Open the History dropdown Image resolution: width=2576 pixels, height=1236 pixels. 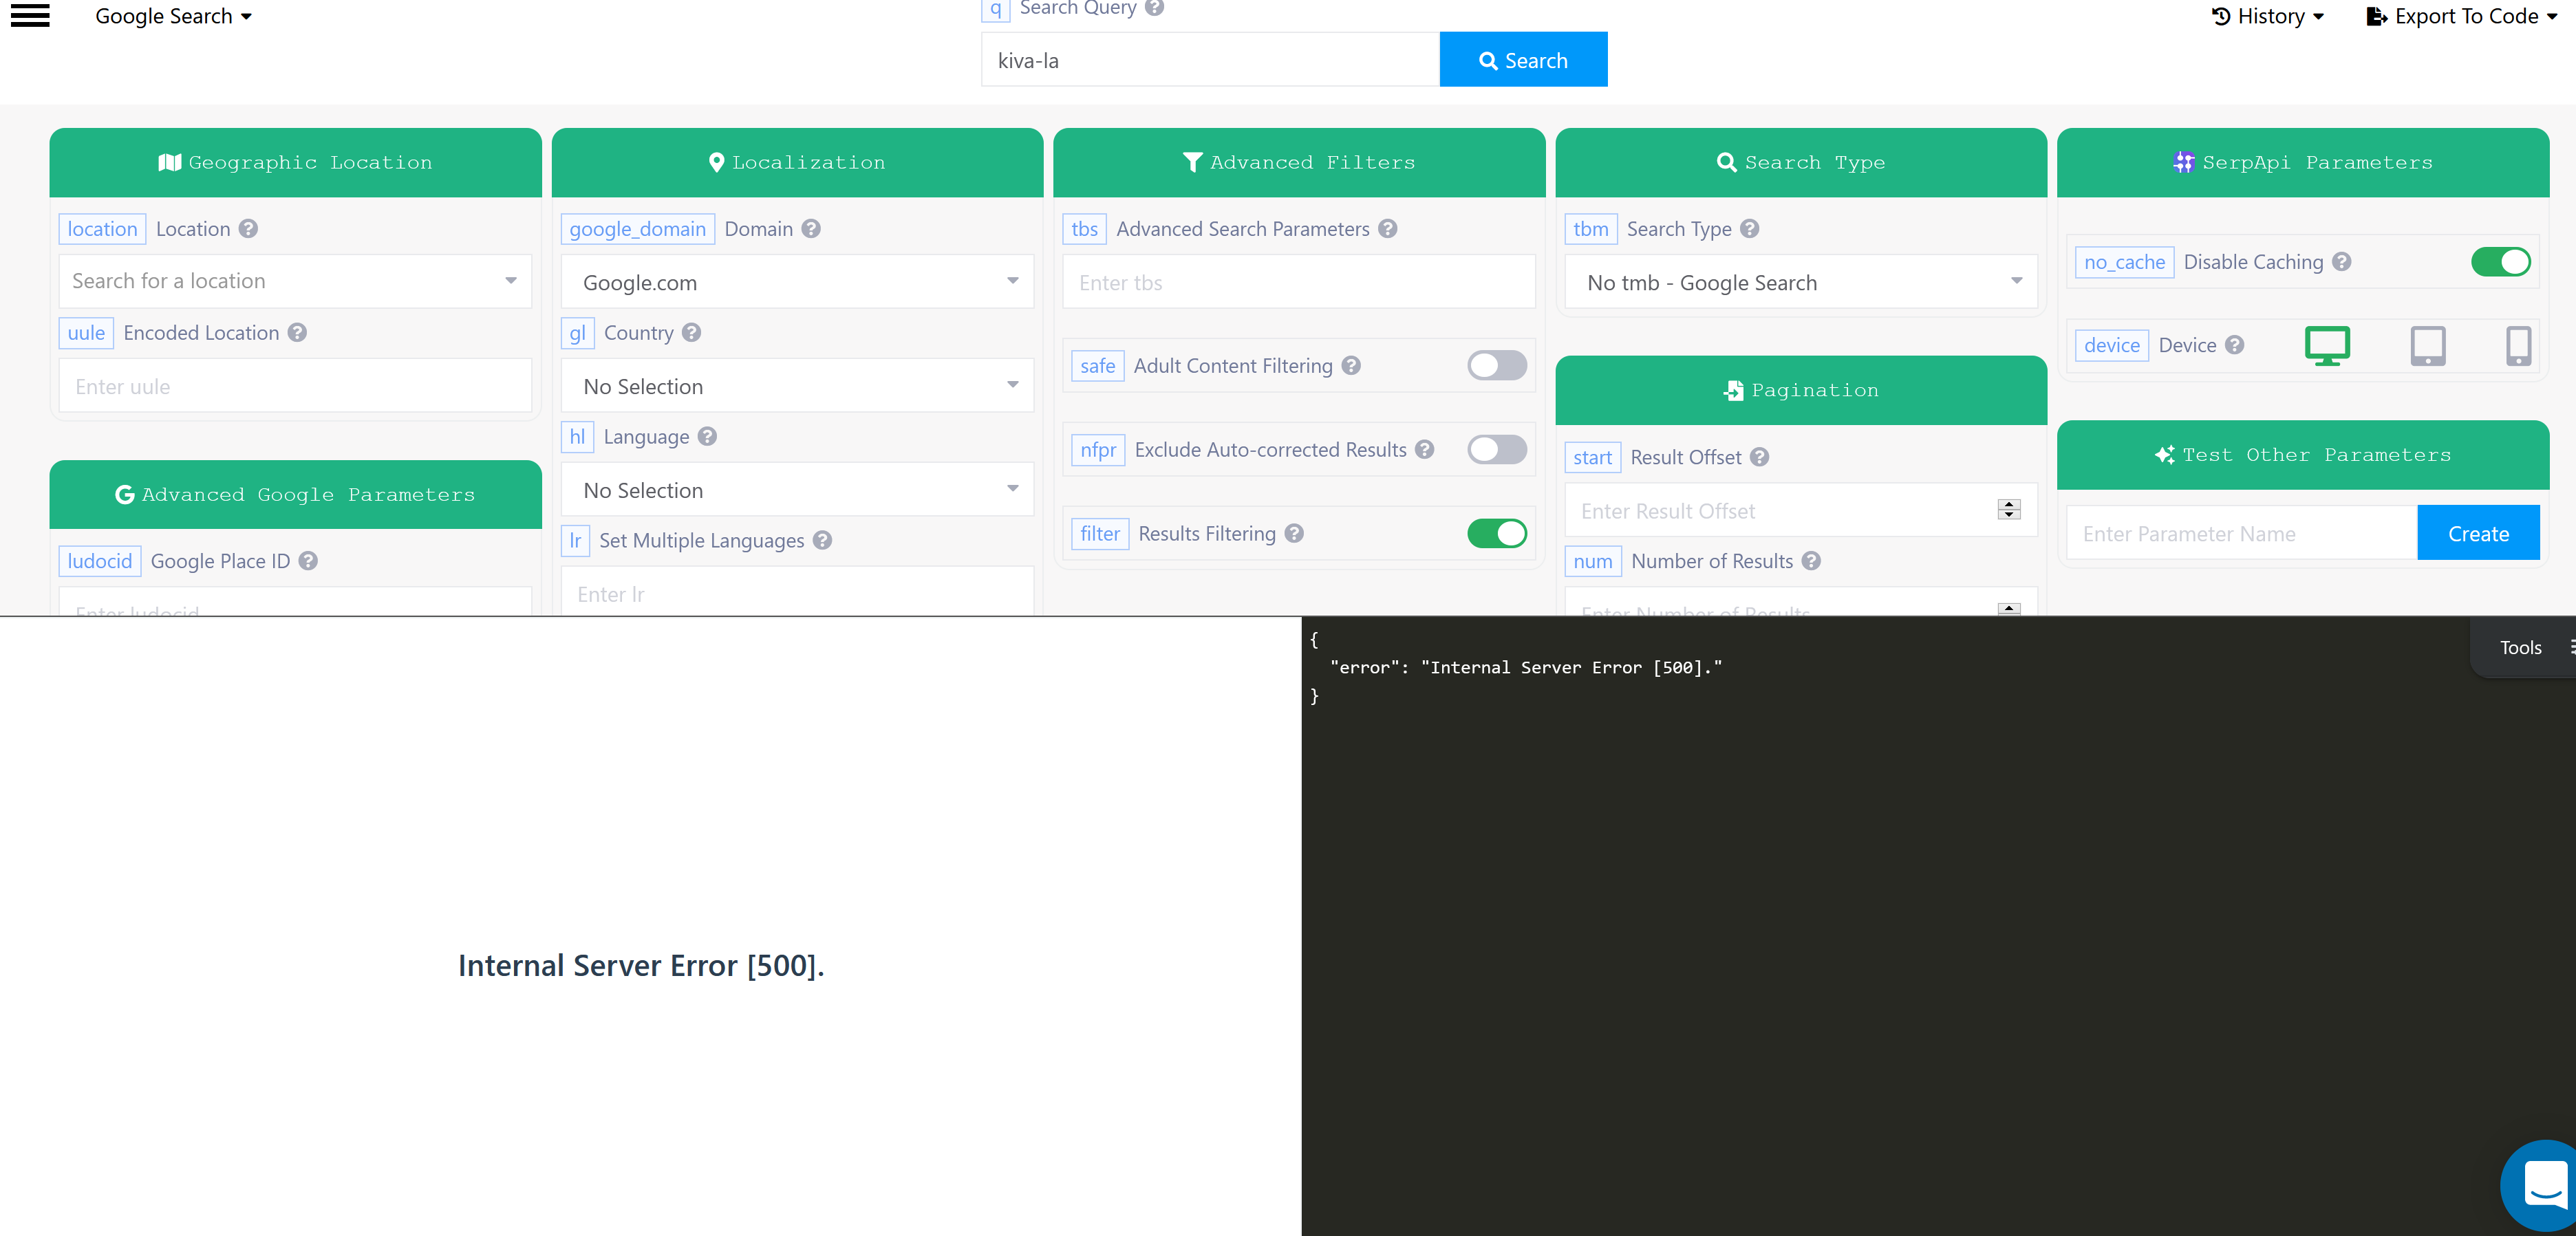click(x=2267, y=16)
